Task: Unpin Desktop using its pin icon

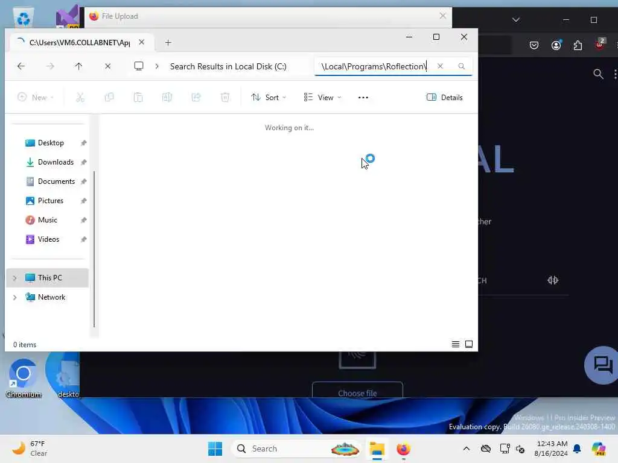Action: click(83, 143)
